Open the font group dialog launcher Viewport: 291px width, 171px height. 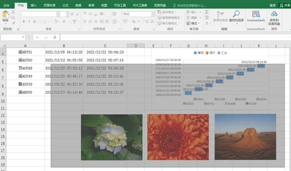pos(79,29)
